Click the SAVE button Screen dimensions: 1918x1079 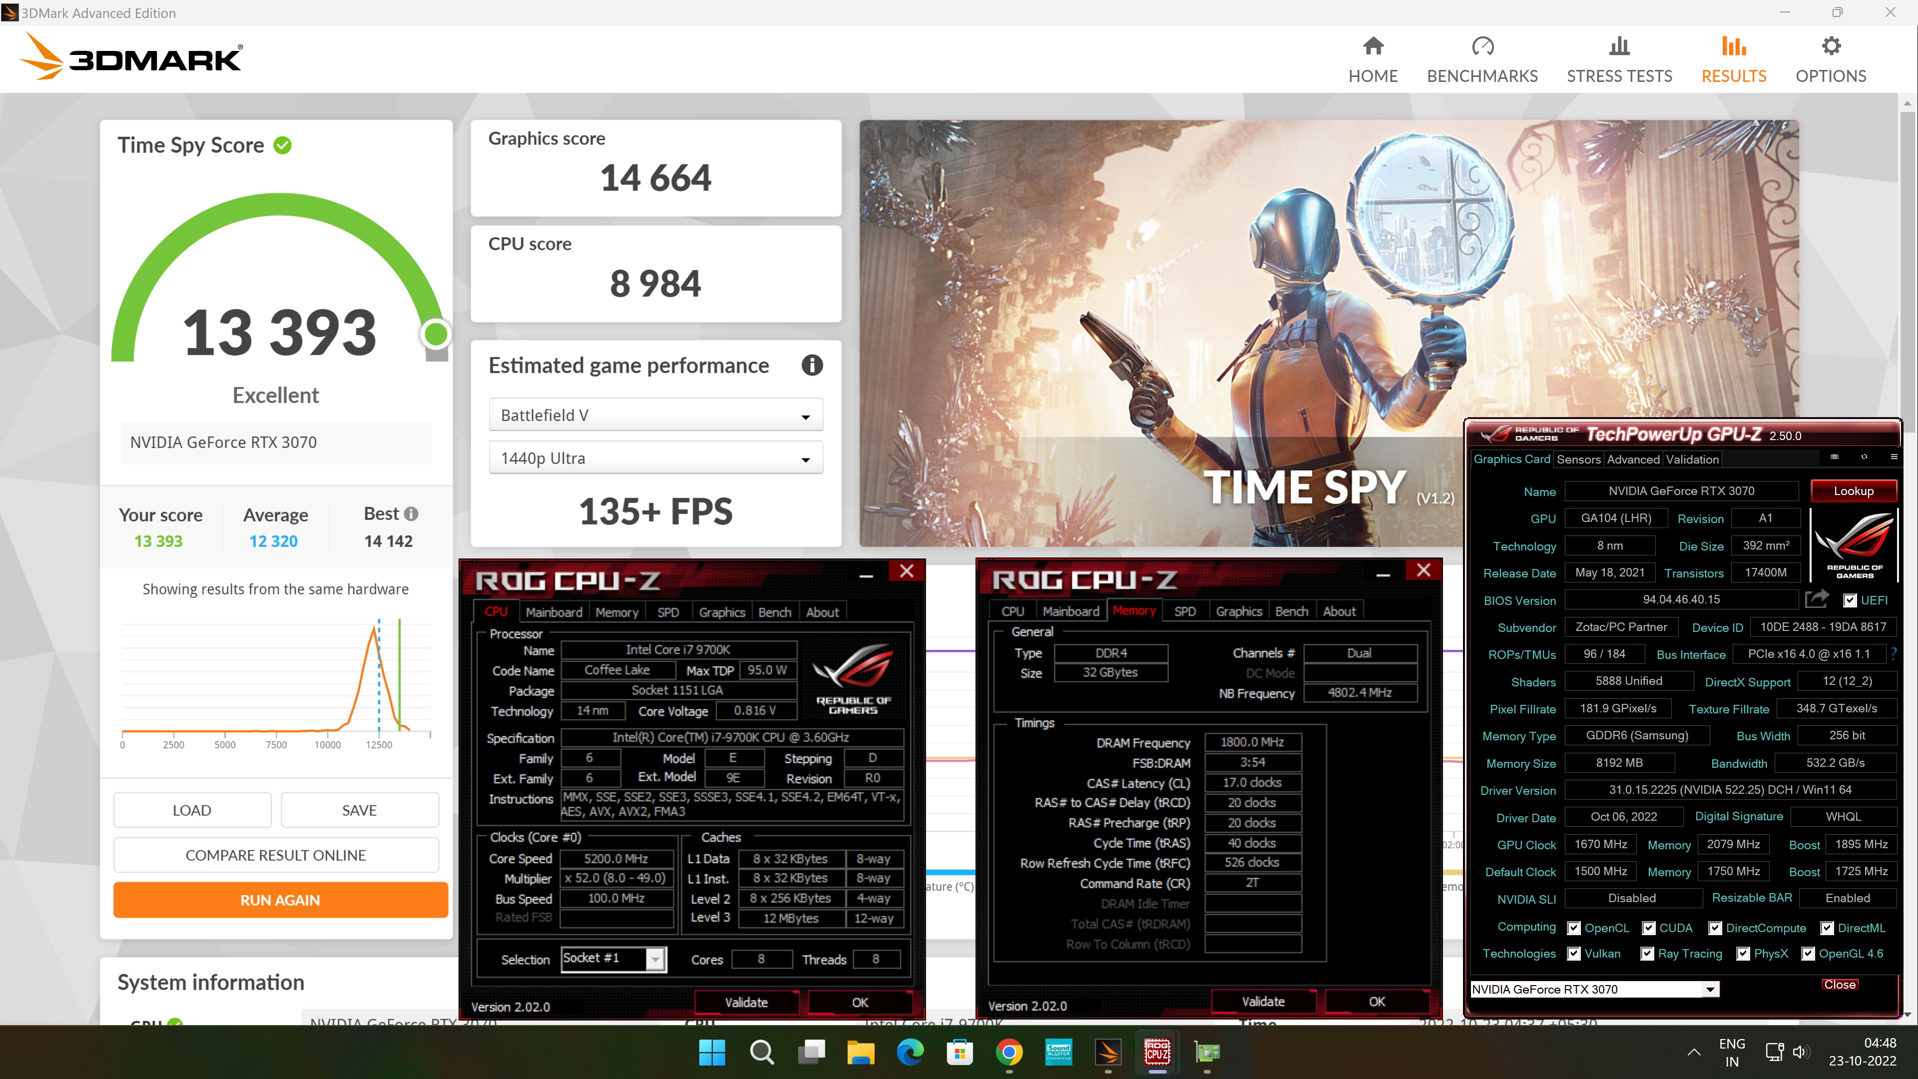(360, 810)
